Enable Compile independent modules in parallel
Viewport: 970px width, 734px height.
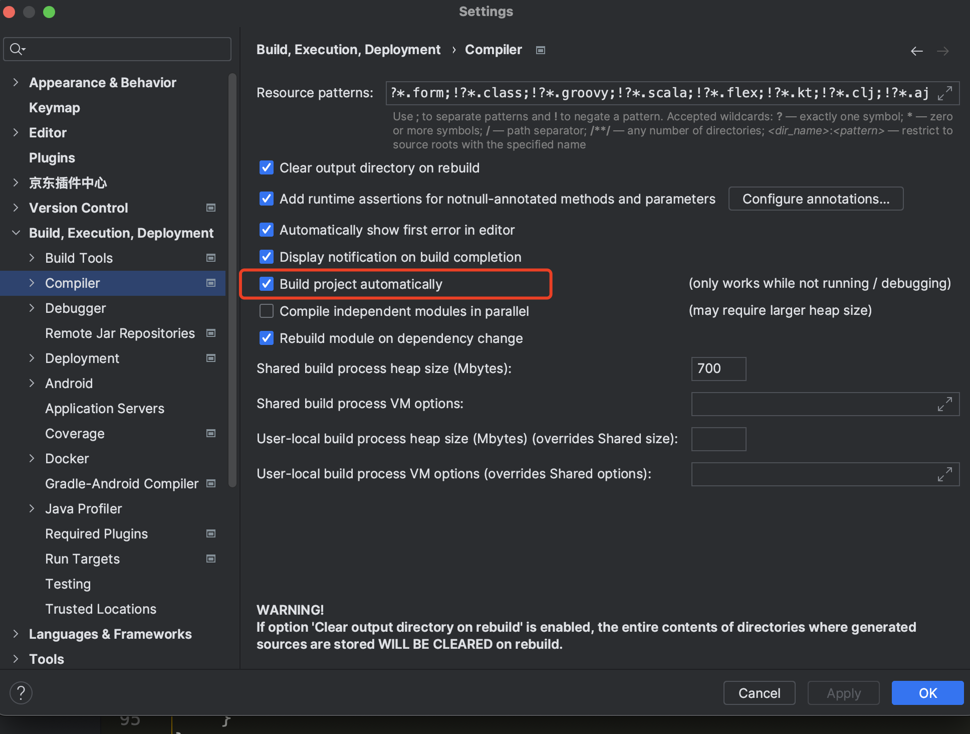pyautogui.click(x=267, y=311)
